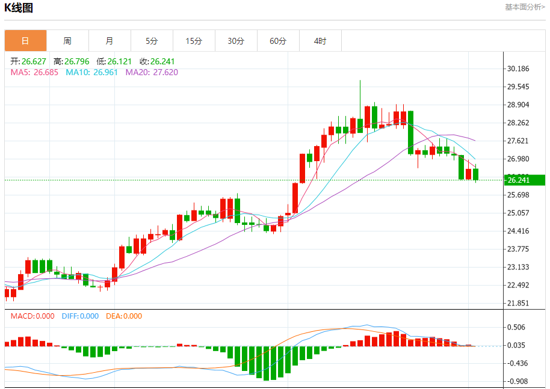550x389 pixels.
Task: Open the 5分 interval tab
Action: point(152,41)
